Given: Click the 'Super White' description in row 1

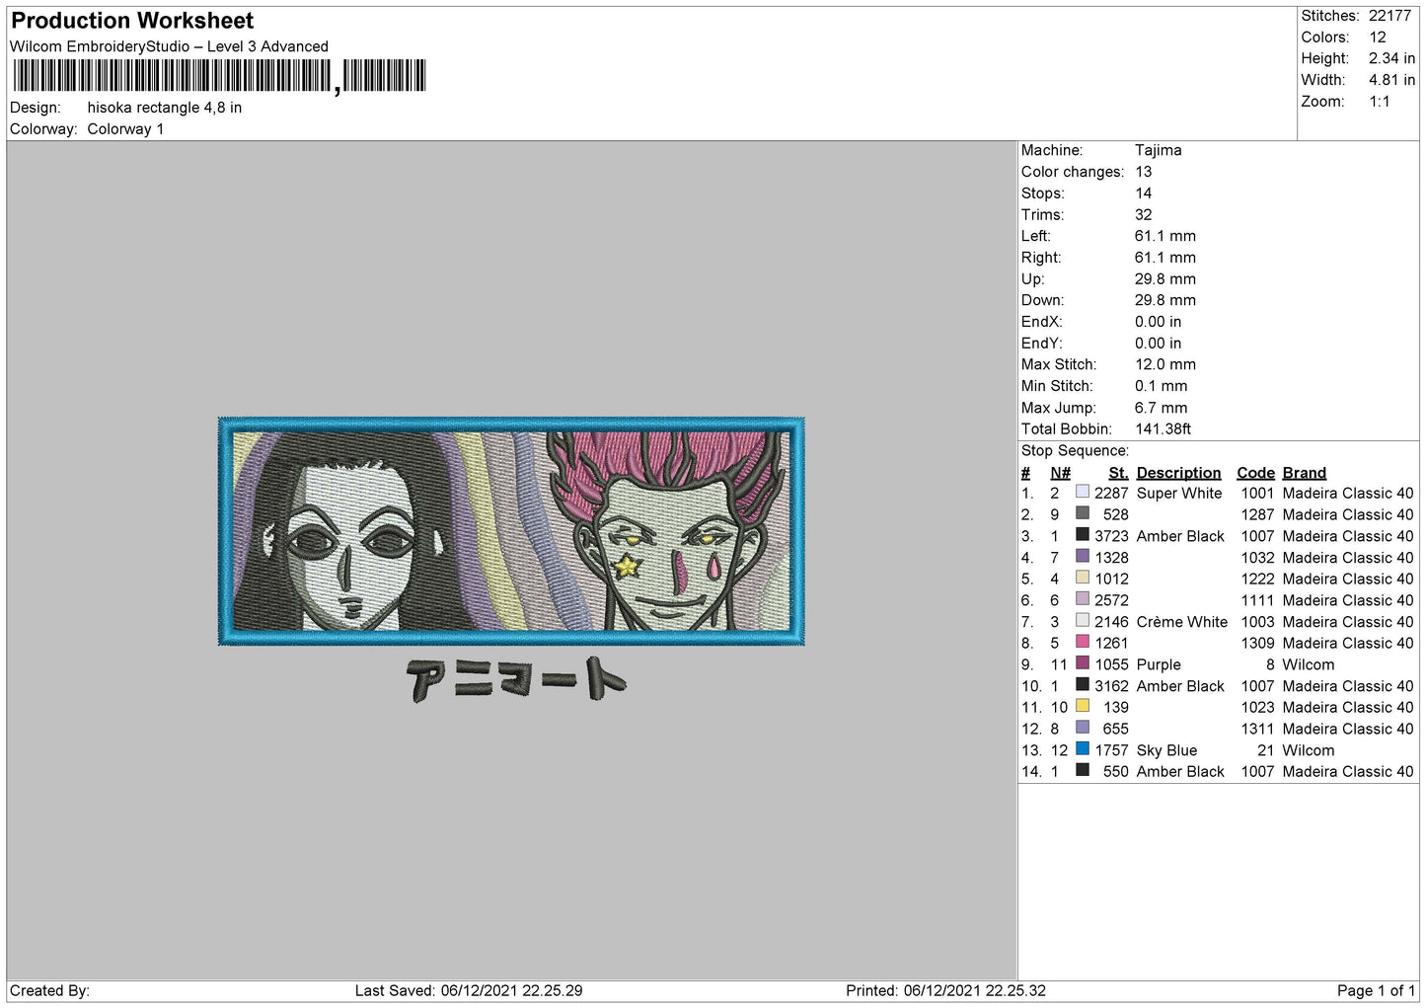Looking at the screenshot, I should click(1179, 493).
